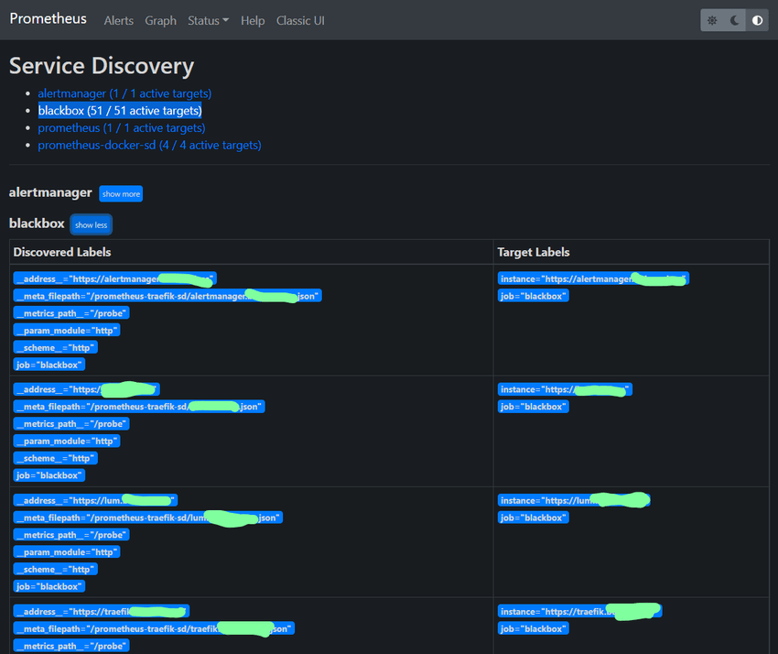This screenshot has width=778, height=654.
Task: Open the Status dropdown menu
Action: tap(209, 20)
